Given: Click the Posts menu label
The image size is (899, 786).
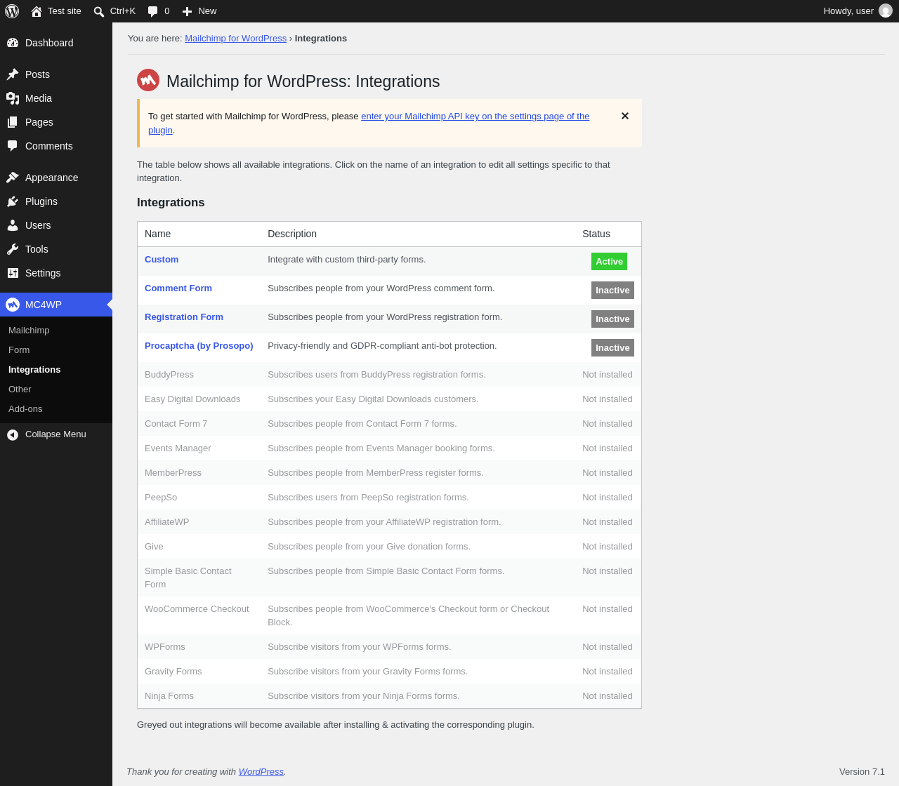Looking at the screenshot, I should [37, 74].
